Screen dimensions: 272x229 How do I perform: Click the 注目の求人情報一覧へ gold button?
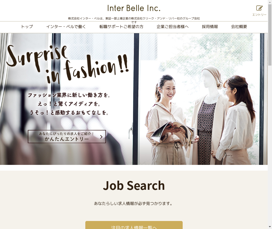[x=134, y=225]
